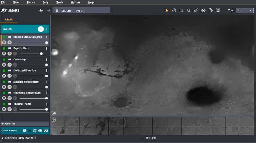Choose the zoom in magnifier tool
Screen dimensions: 256x143
tap(181, 11)
